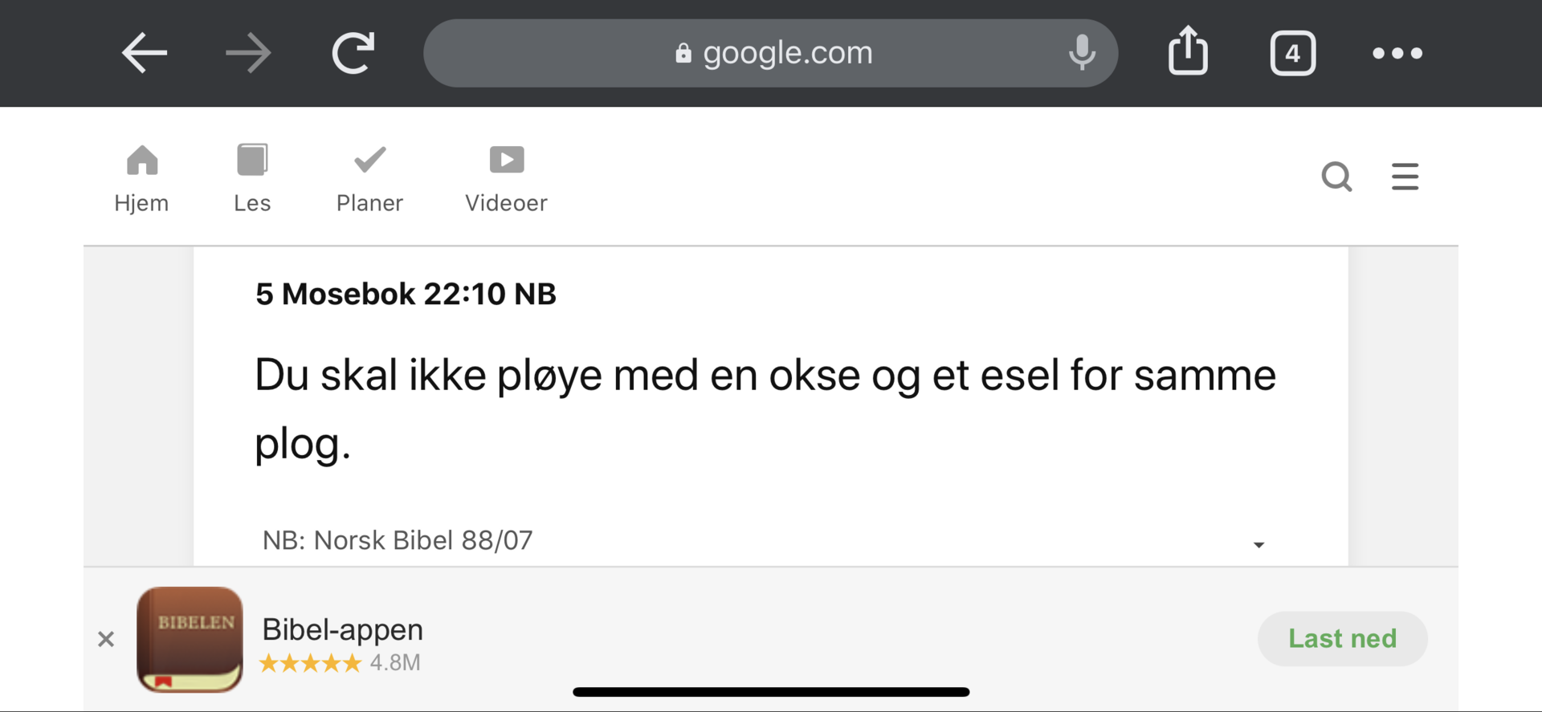The width and height of the screenshot is (1542, 712).
Task: Tap the microphone voice search icon
Action: pos(1082,53)
